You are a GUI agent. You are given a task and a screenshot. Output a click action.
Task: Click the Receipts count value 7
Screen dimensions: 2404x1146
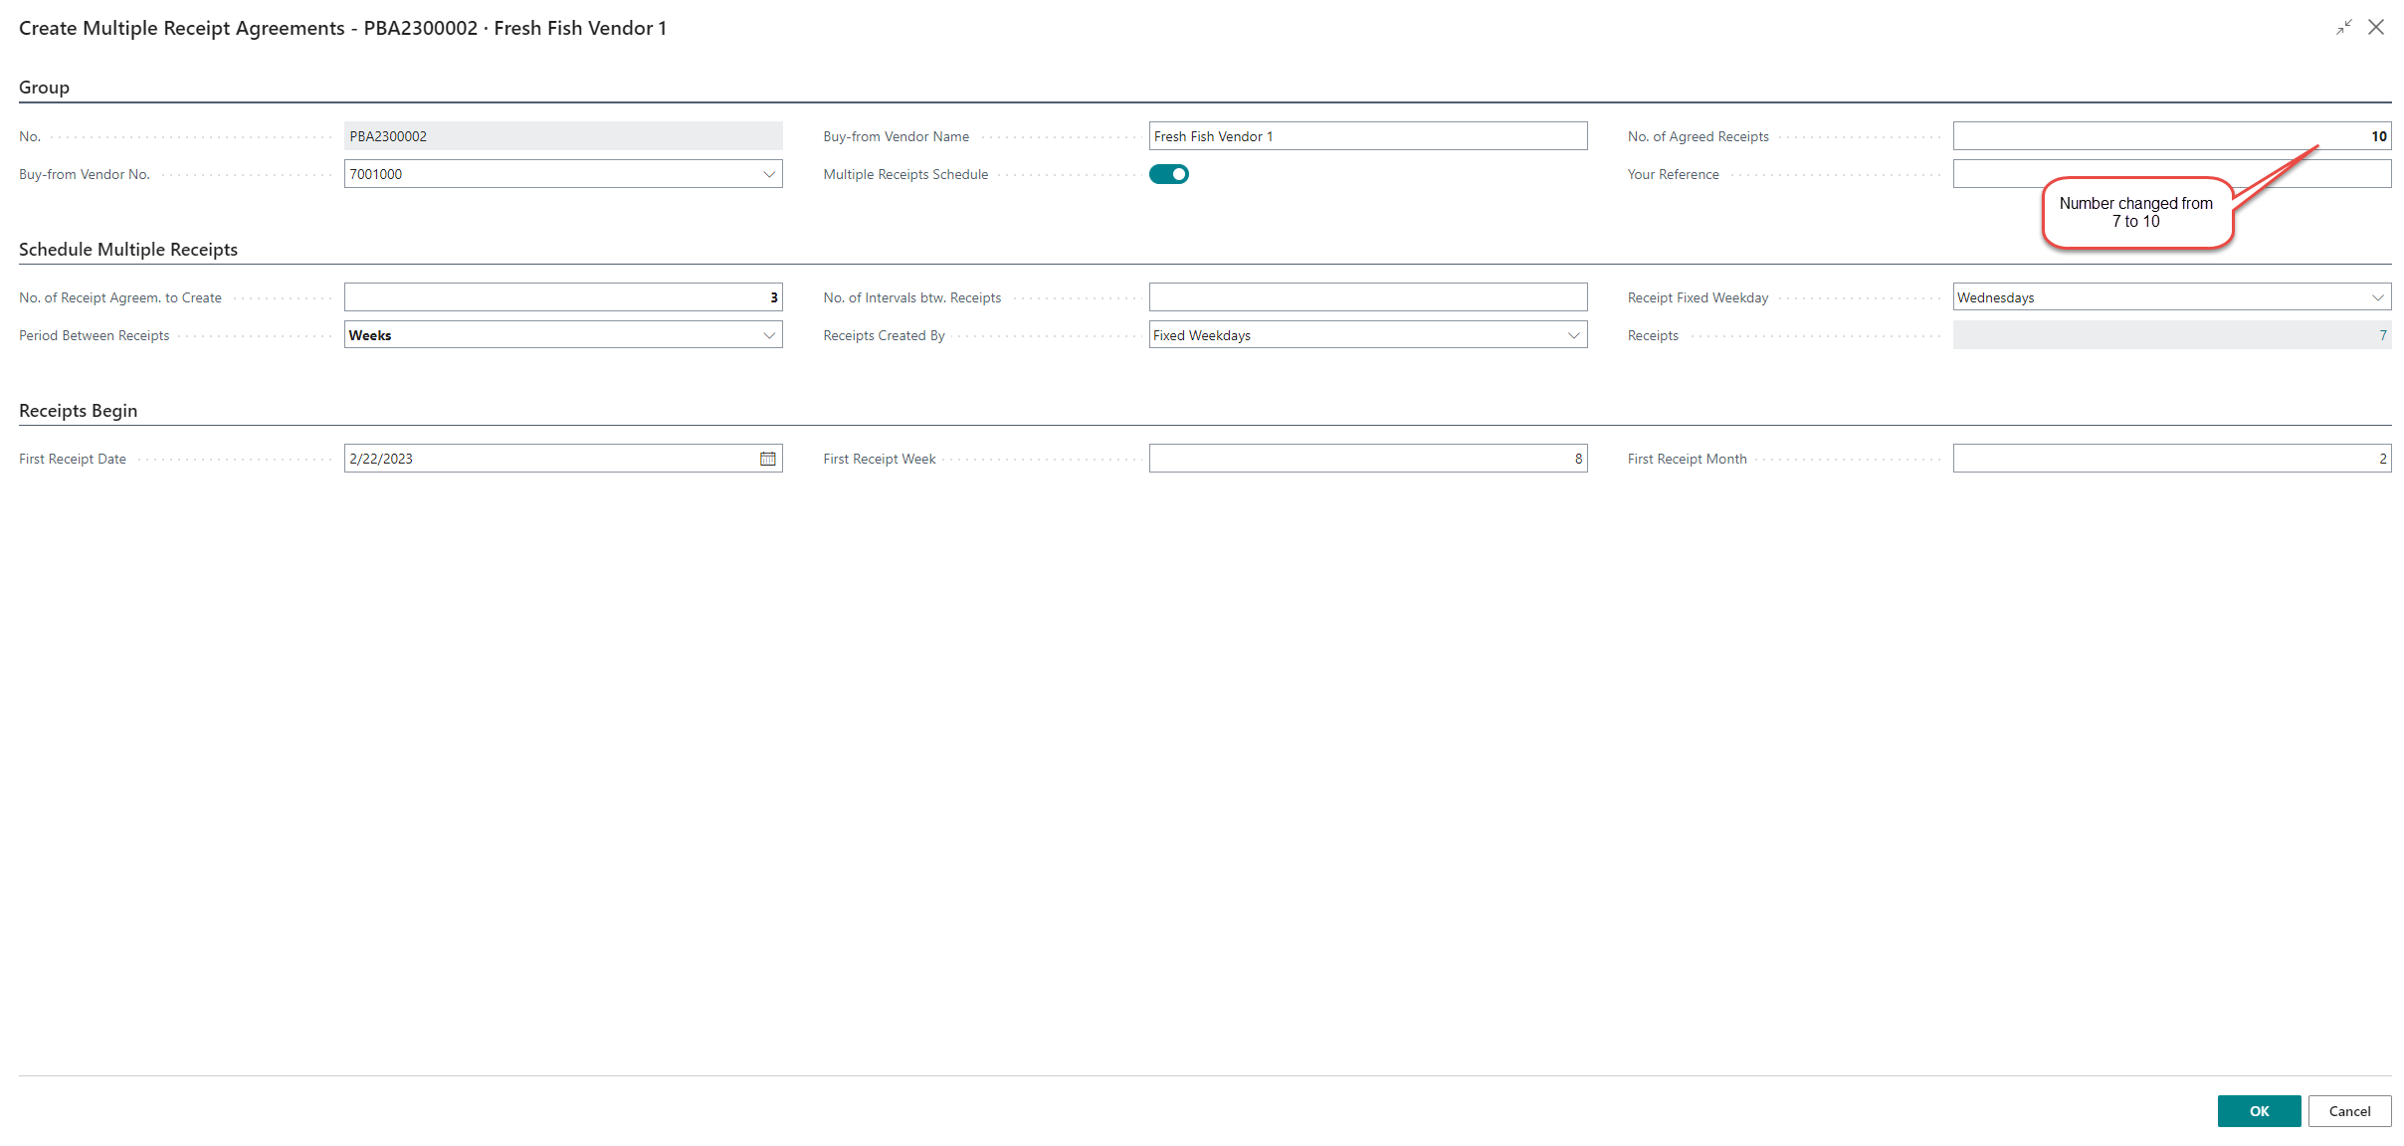tap(2382, 335)
